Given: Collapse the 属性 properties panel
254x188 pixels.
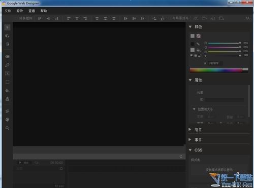Looking at the screenshot, I should point(190,80).
